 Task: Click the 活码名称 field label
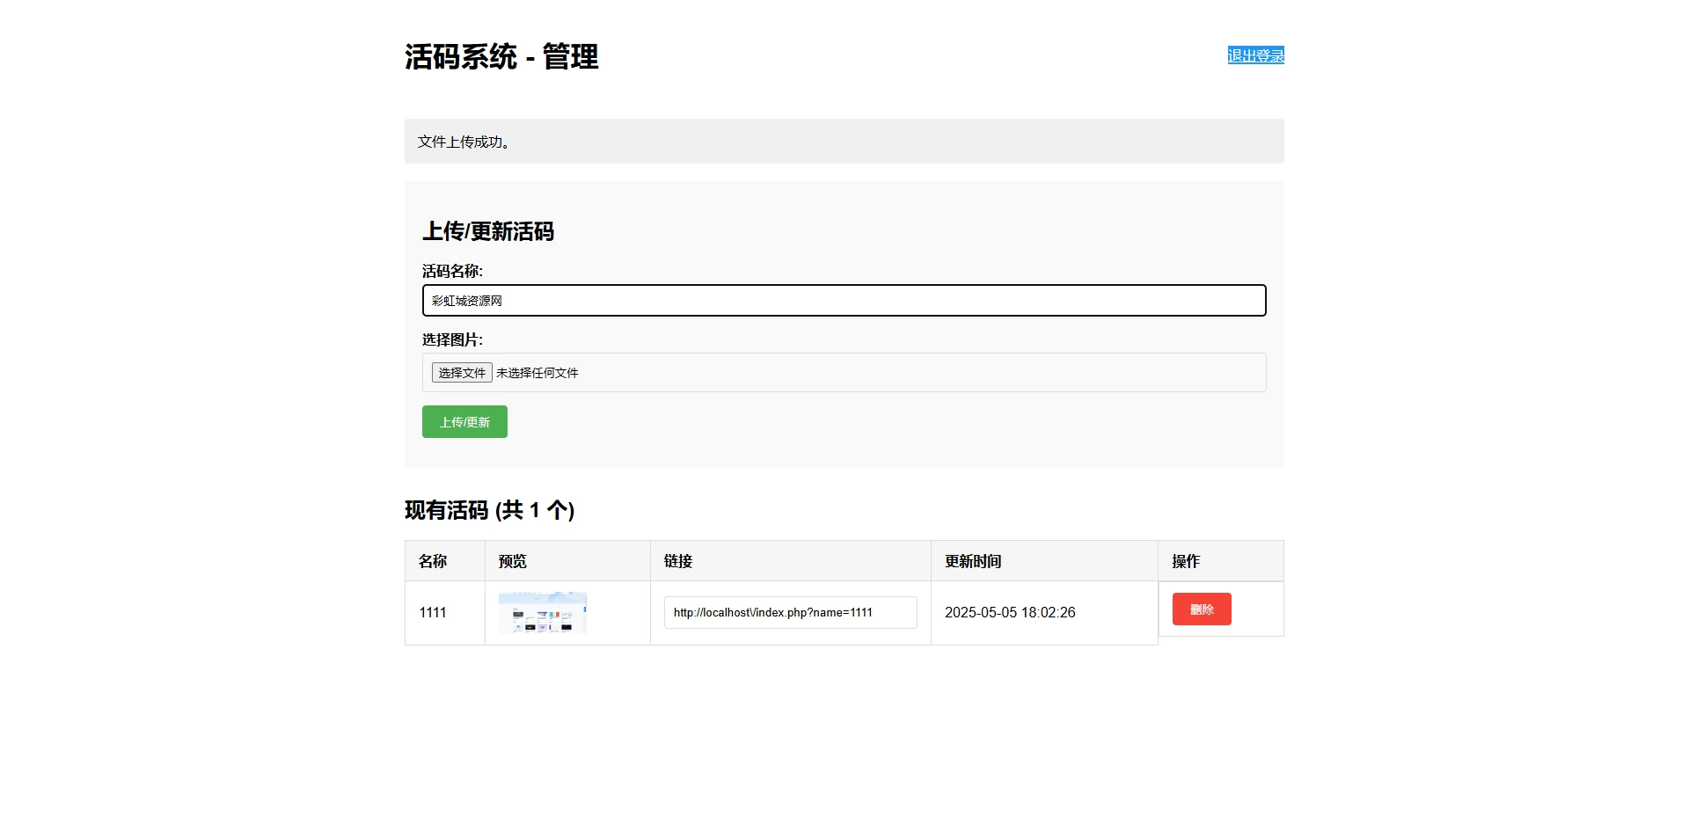point(453,271)
